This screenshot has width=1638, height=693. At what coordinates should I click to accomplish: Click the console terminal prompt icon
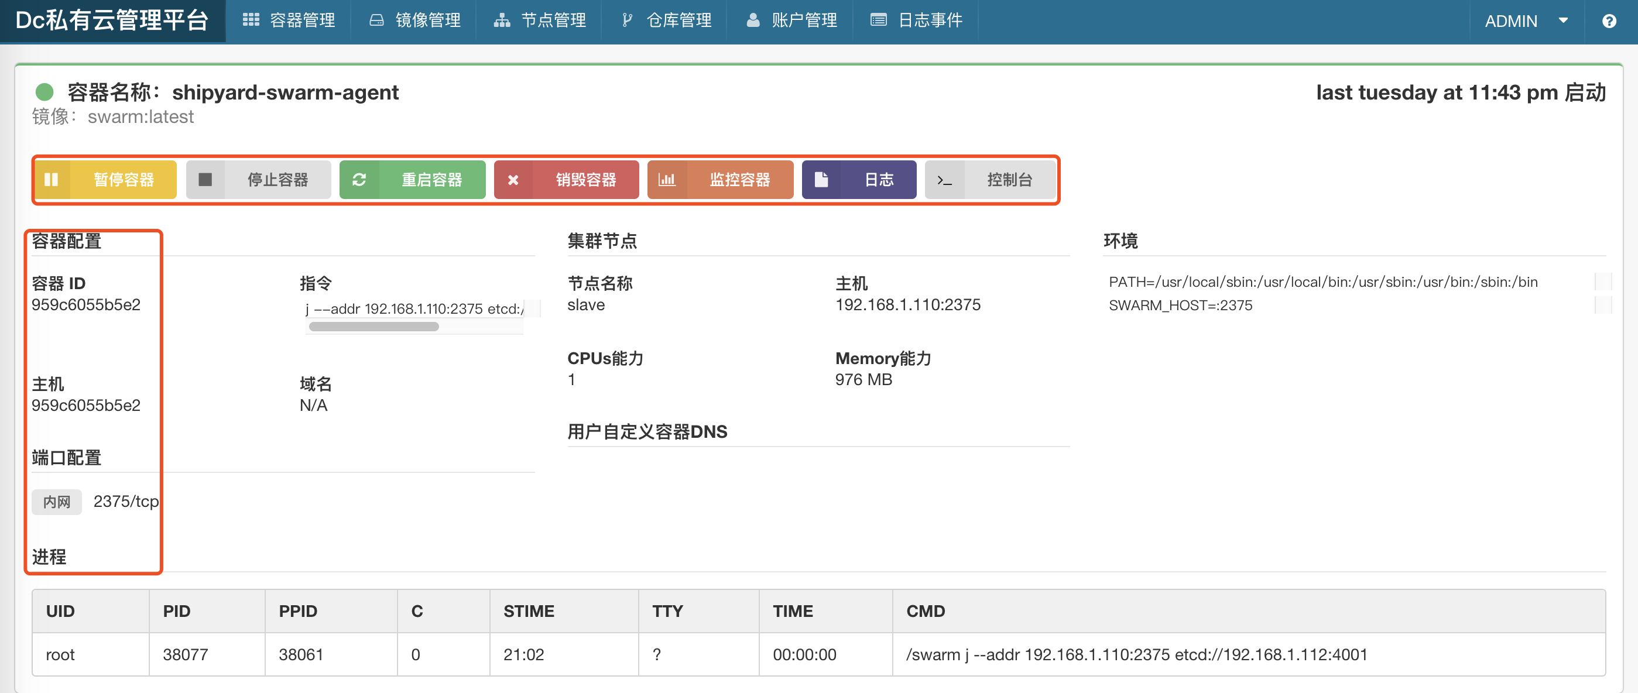(944, 180)
